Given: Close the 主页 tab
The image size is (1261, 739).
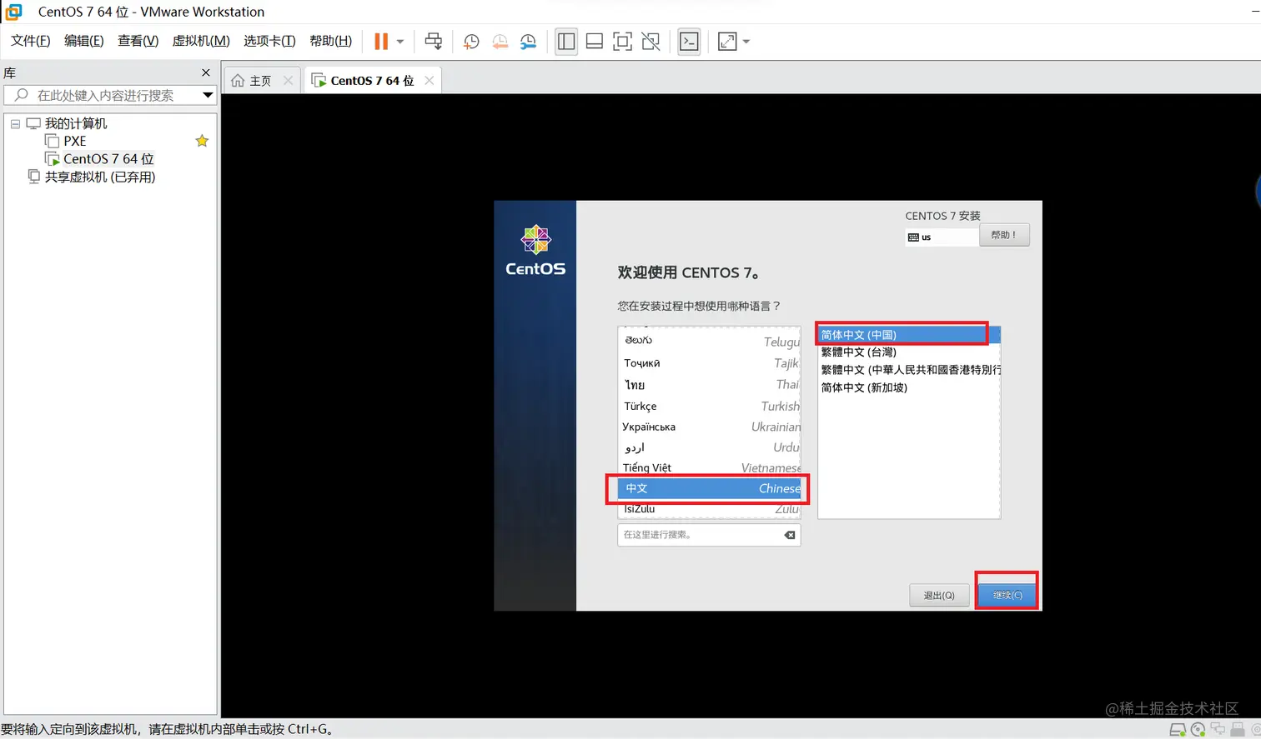Looking at the screenshot, I should click(x=289, y=80).
